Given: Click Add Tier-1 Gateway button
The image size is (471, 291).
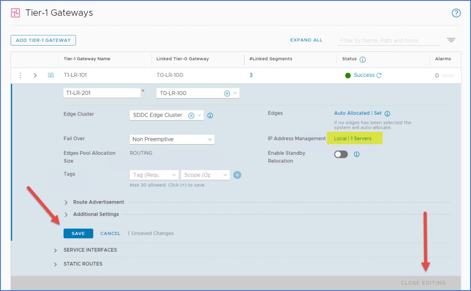Looking at the screenshot, I should point(43,40).
